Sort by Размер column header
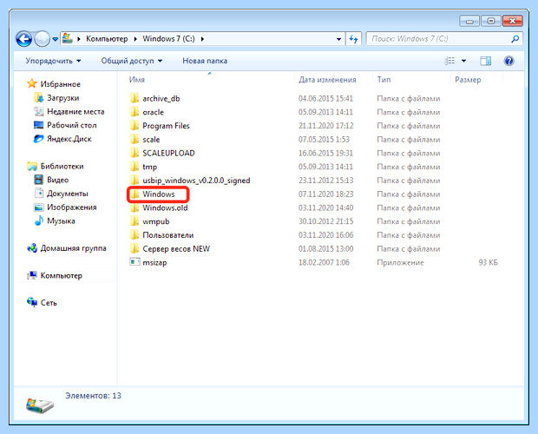 coord(468,80)
